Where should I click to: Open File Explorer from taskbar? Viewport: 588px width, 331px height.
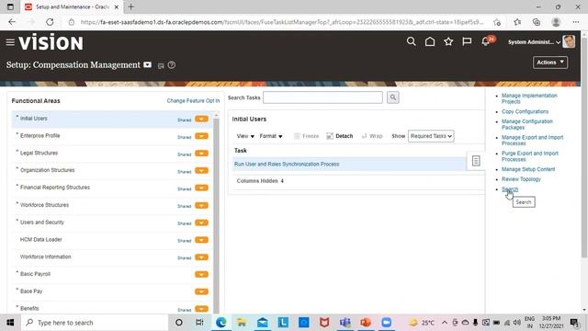pos(242,323)
